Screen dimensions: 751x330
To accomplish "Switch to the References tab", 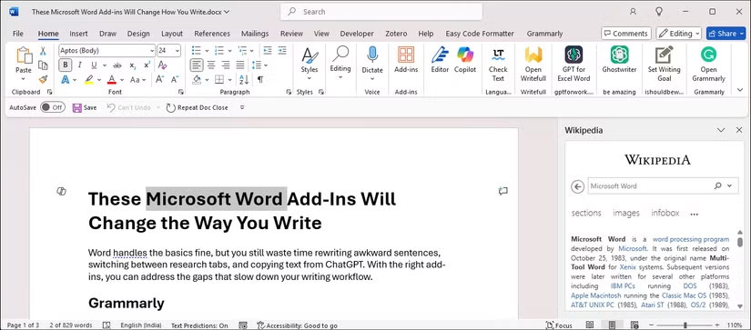I will 212,34.
